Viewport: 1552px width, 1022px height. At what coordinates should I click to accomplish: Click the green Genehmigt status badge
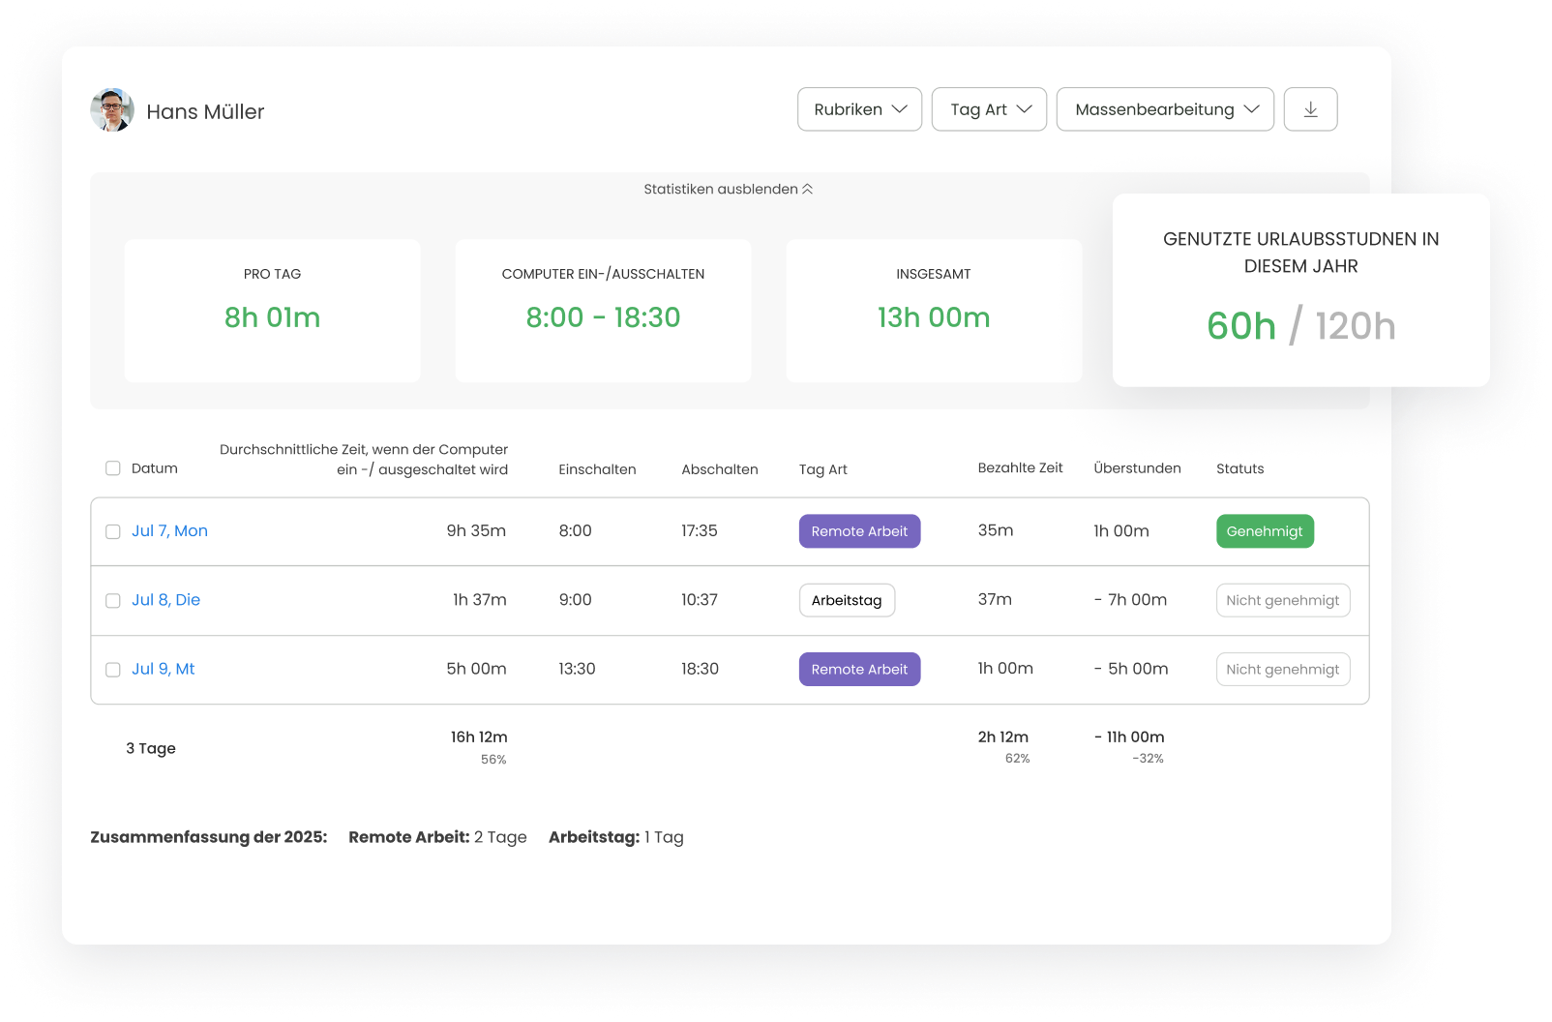(x=1265, y=531)
